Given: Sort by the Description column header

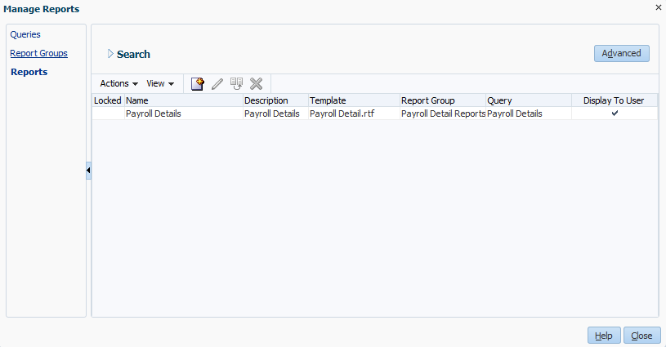Looking at the screenshot, I should (275, 100).
